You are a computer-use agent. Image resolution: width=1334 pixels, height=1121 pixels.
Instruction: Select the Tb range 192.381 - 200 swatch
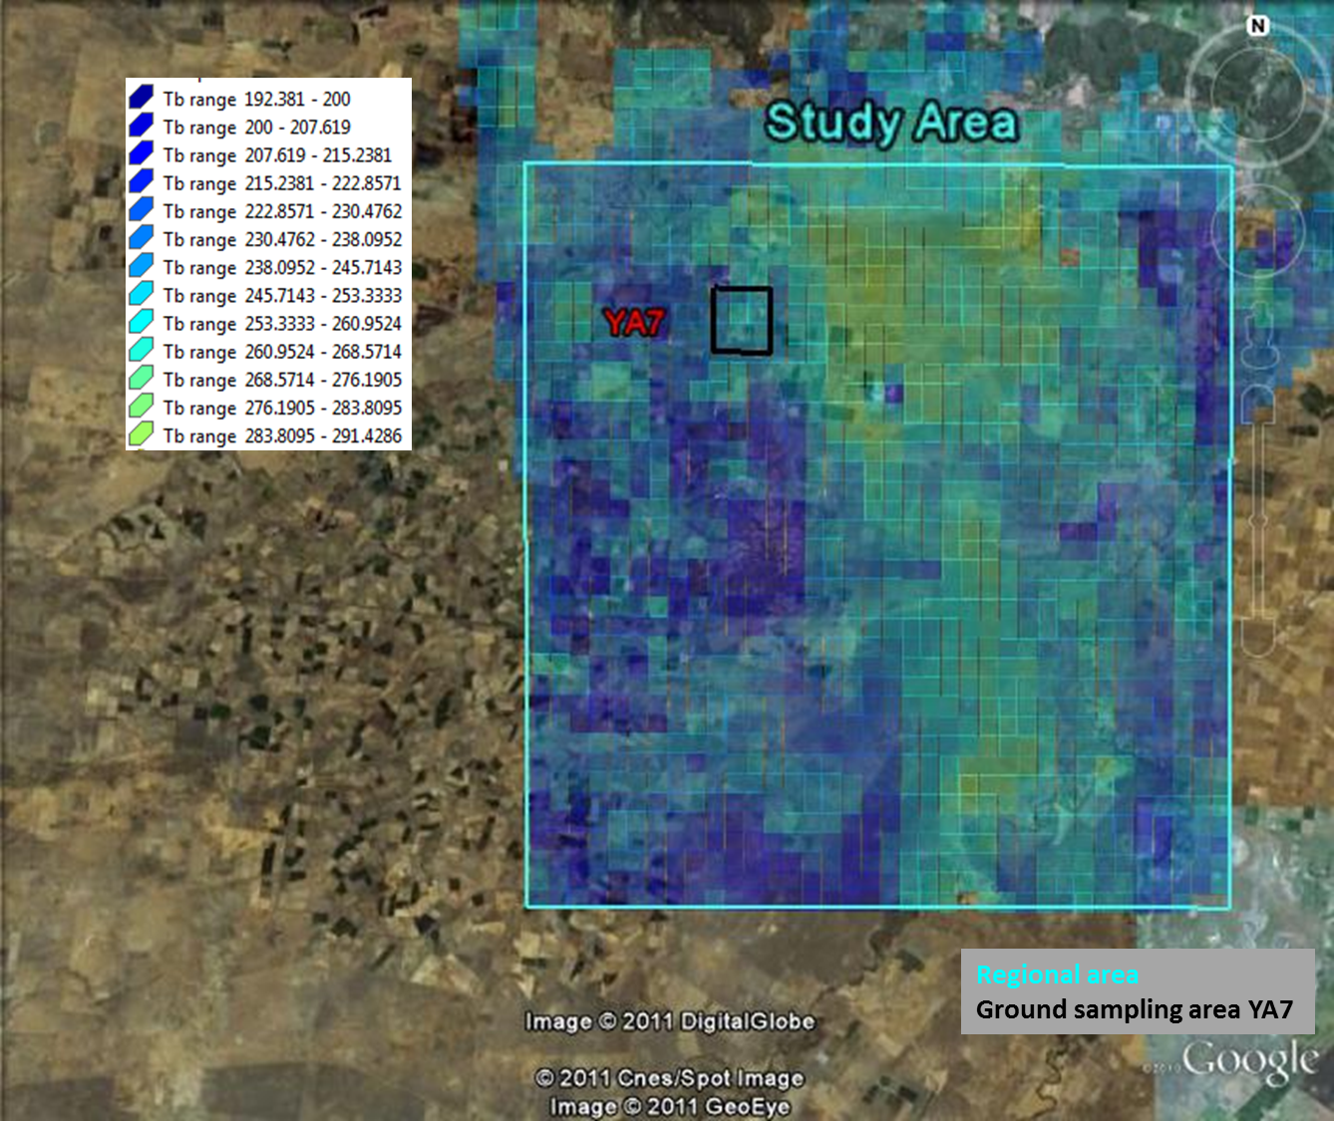pyautogui.click(x=141, y=98)
